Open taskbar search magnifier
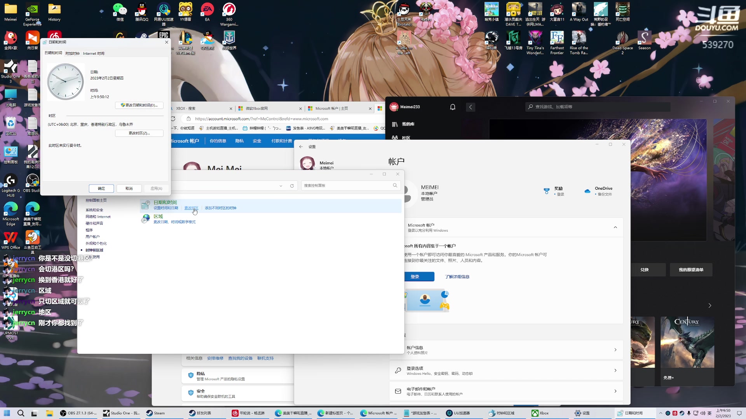Viewport: 746px width, 419px height. [x=21, y=413]
